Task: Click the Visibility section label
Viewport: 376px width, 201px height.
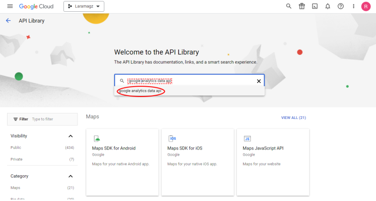Action: coord(19,136)
